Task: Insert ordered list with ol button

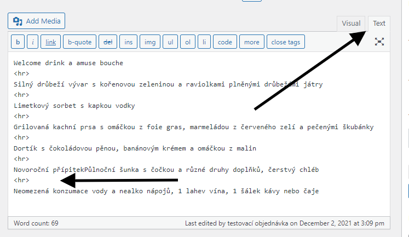Action: [188, 42]
